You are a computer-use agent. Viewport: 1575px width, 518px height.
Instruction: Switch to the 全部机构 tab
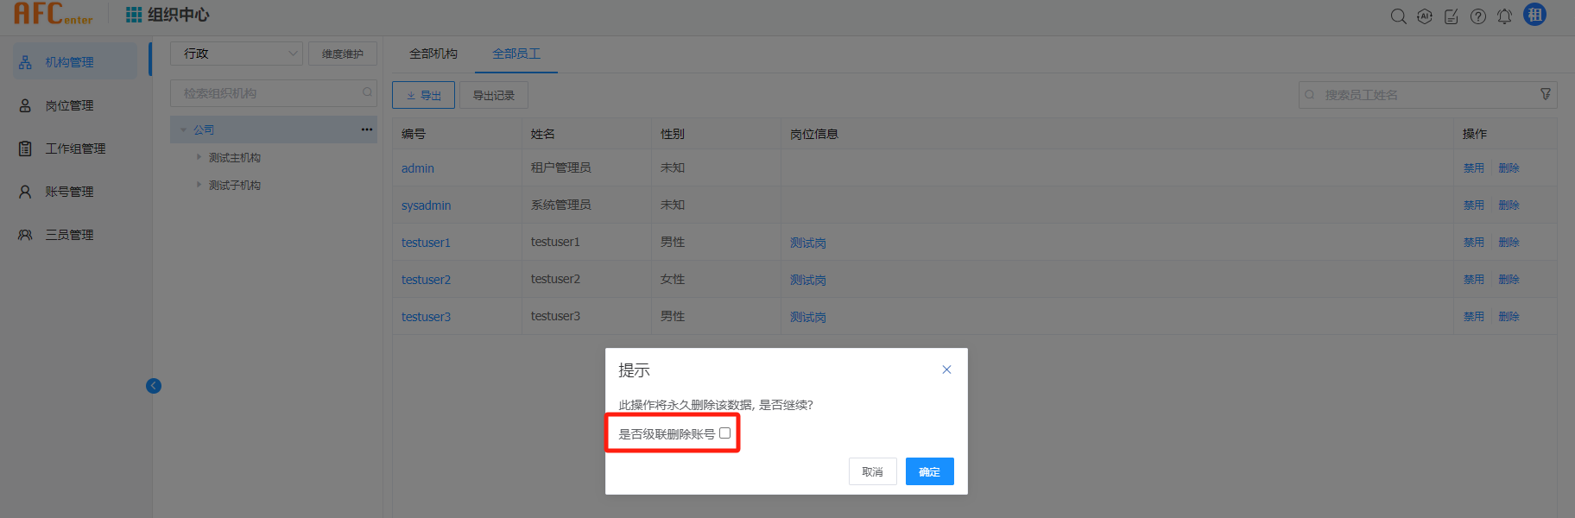point(433,54)
